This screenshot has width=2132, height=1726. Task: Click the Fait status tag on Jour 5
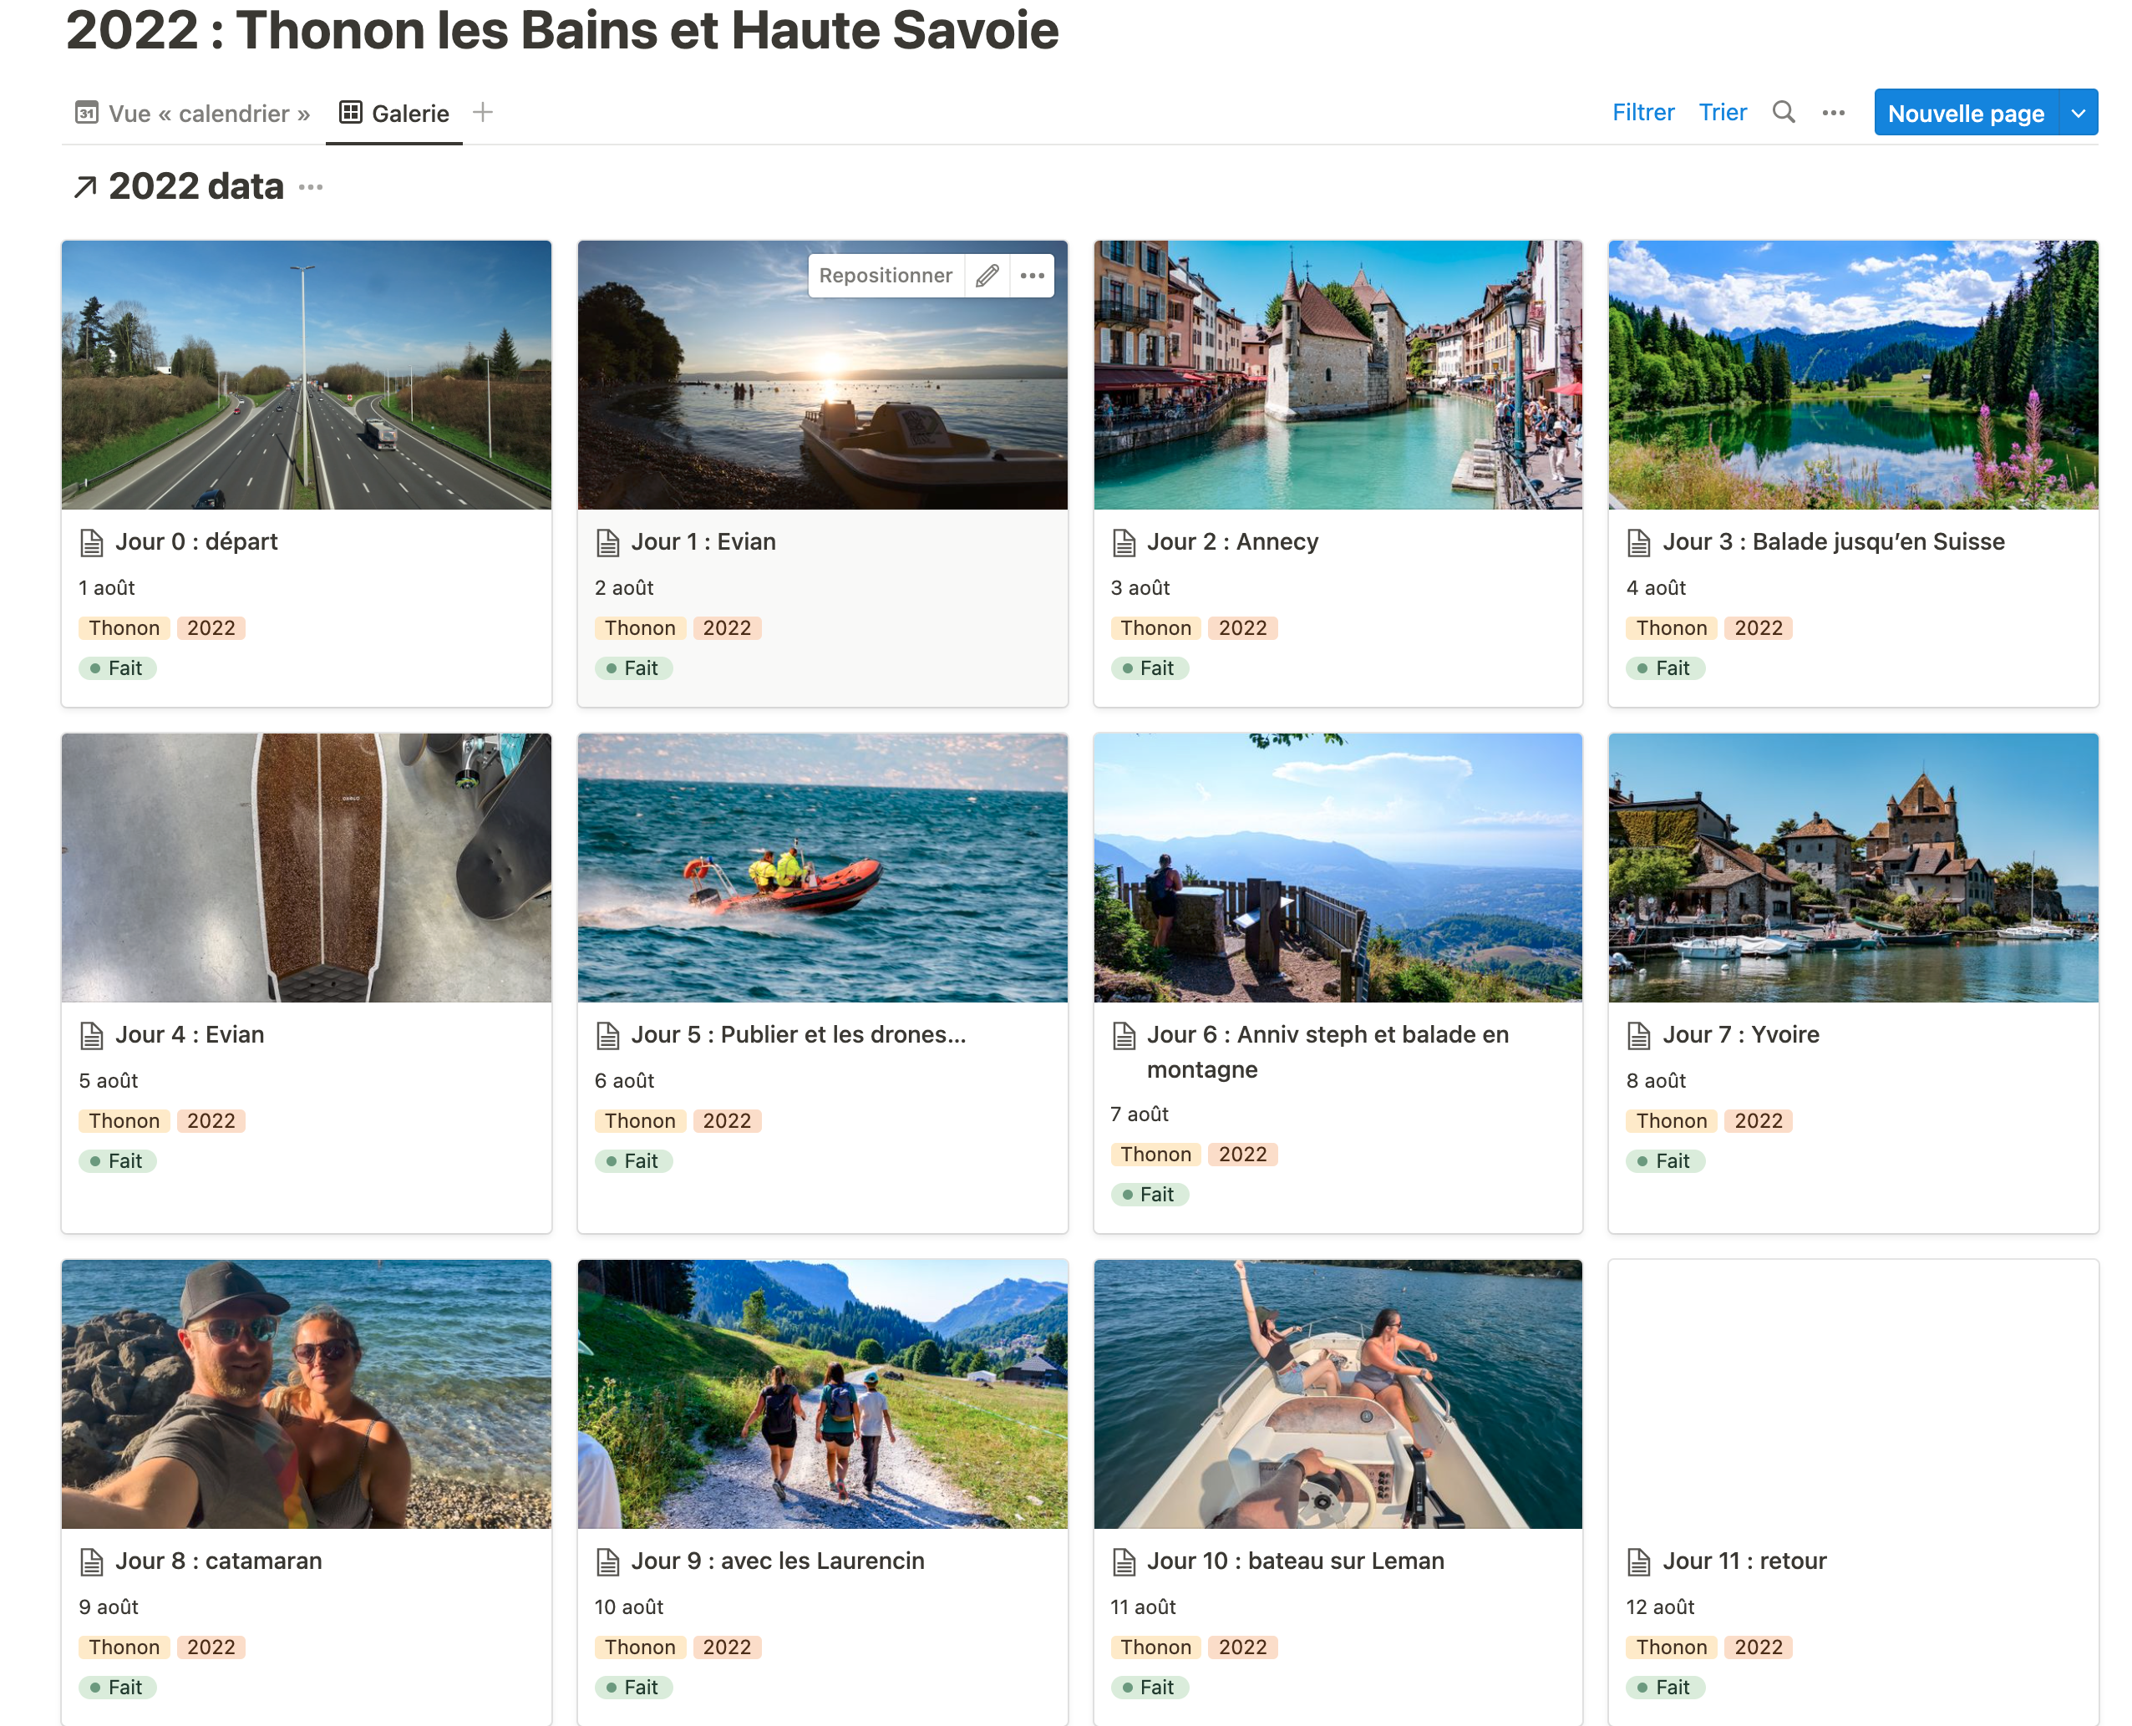point(633,1161)
